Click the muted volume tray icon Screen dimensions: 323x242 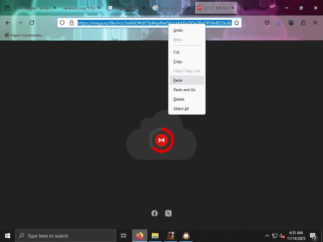point(282,236)
